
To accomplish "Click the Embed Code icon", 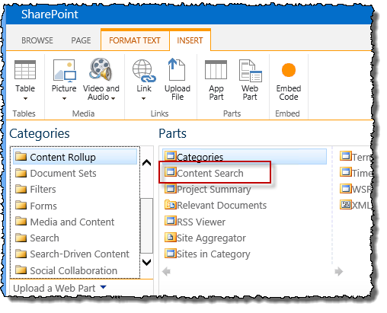I will click(x=289, y=70).
